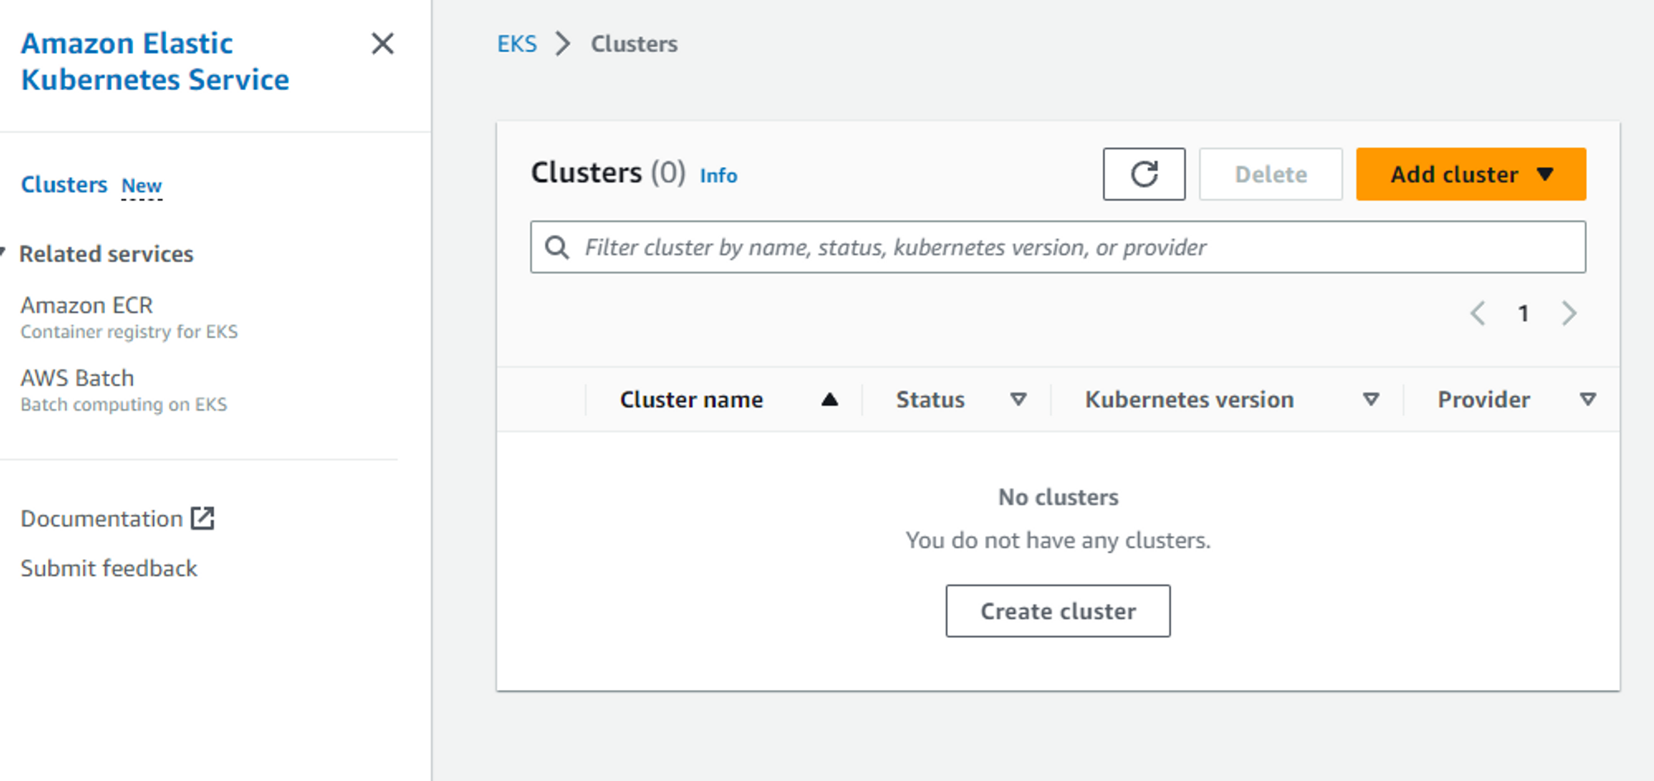The height and width of the screenshot is (781, 1654).
Task: Sort by Kubernetes version column arrow
Action: [x=1371, y=400]
